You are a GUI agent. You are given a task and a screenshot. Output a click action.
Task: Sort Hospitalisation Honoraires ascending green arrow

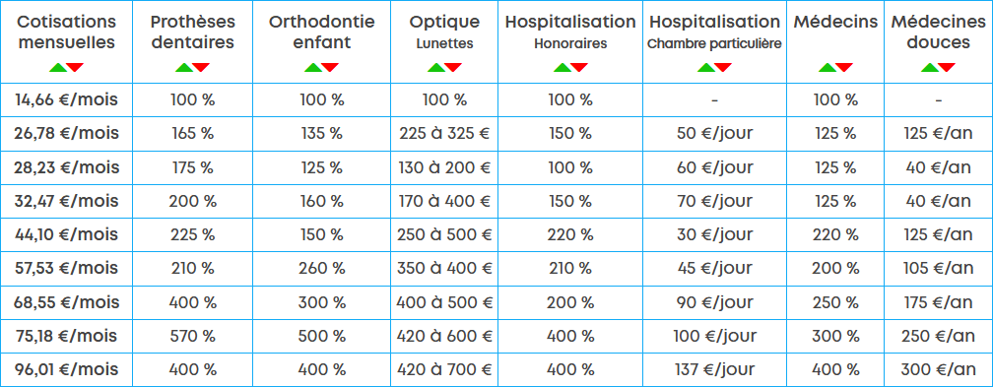click(562, 67)
